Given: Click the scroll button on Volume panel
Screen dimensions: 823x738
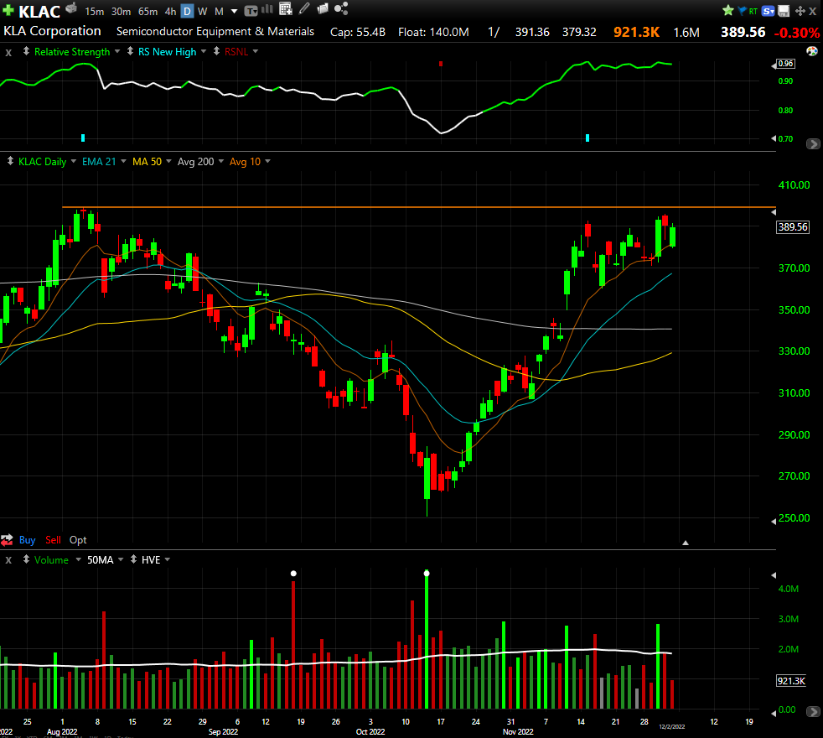Looking at the screenshot, I should coord(813,712).
